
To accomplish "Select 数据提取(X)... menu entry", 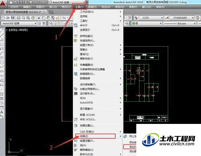I will pyautogui.click(x=98, y=74).
